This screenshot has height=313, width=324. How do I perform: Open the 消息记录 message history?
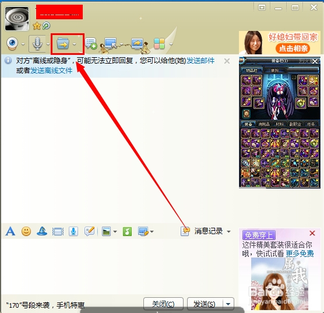click(208, 231)
